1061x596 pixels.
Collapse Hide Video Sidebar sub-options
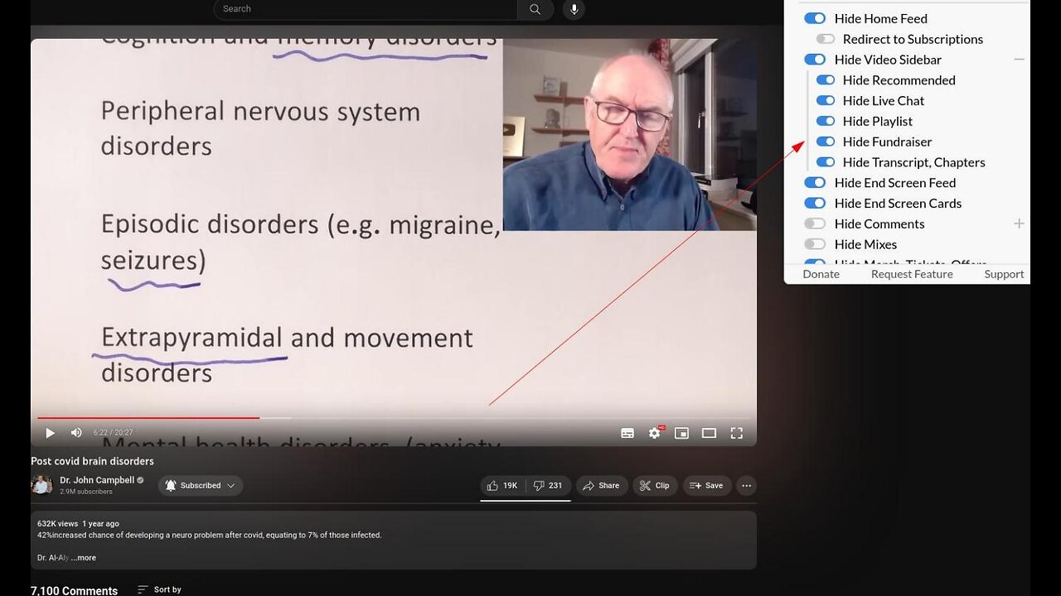coord(1019,60)
